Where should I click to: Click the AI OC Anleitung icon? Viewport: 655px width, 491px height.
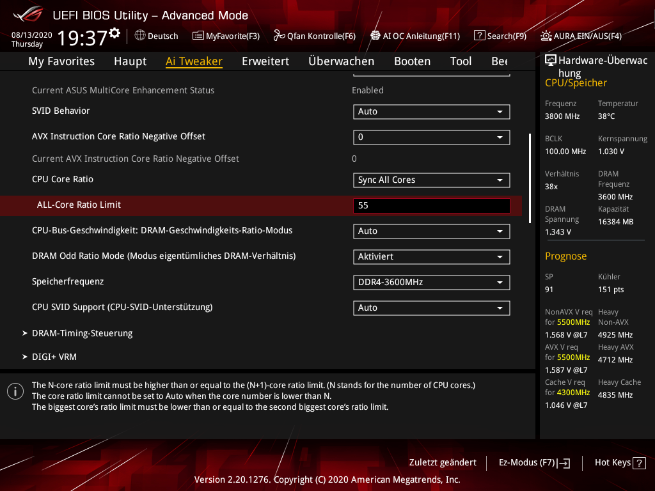pyautogui.click(x=375, y=36)
